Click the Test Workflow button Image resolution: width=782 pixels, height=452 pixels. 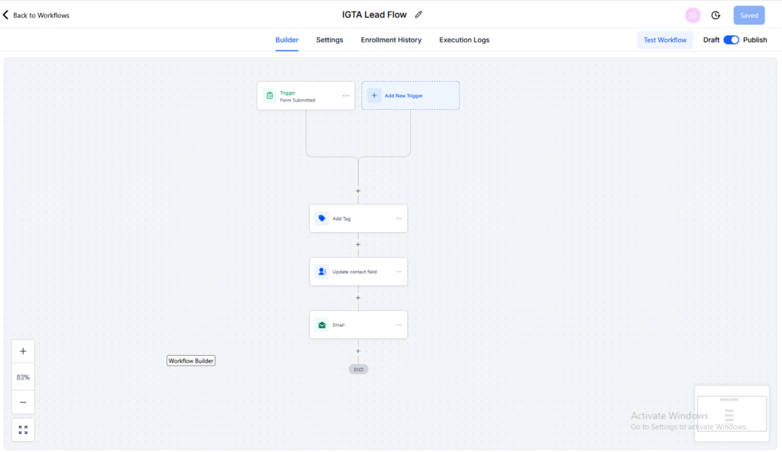664,40
